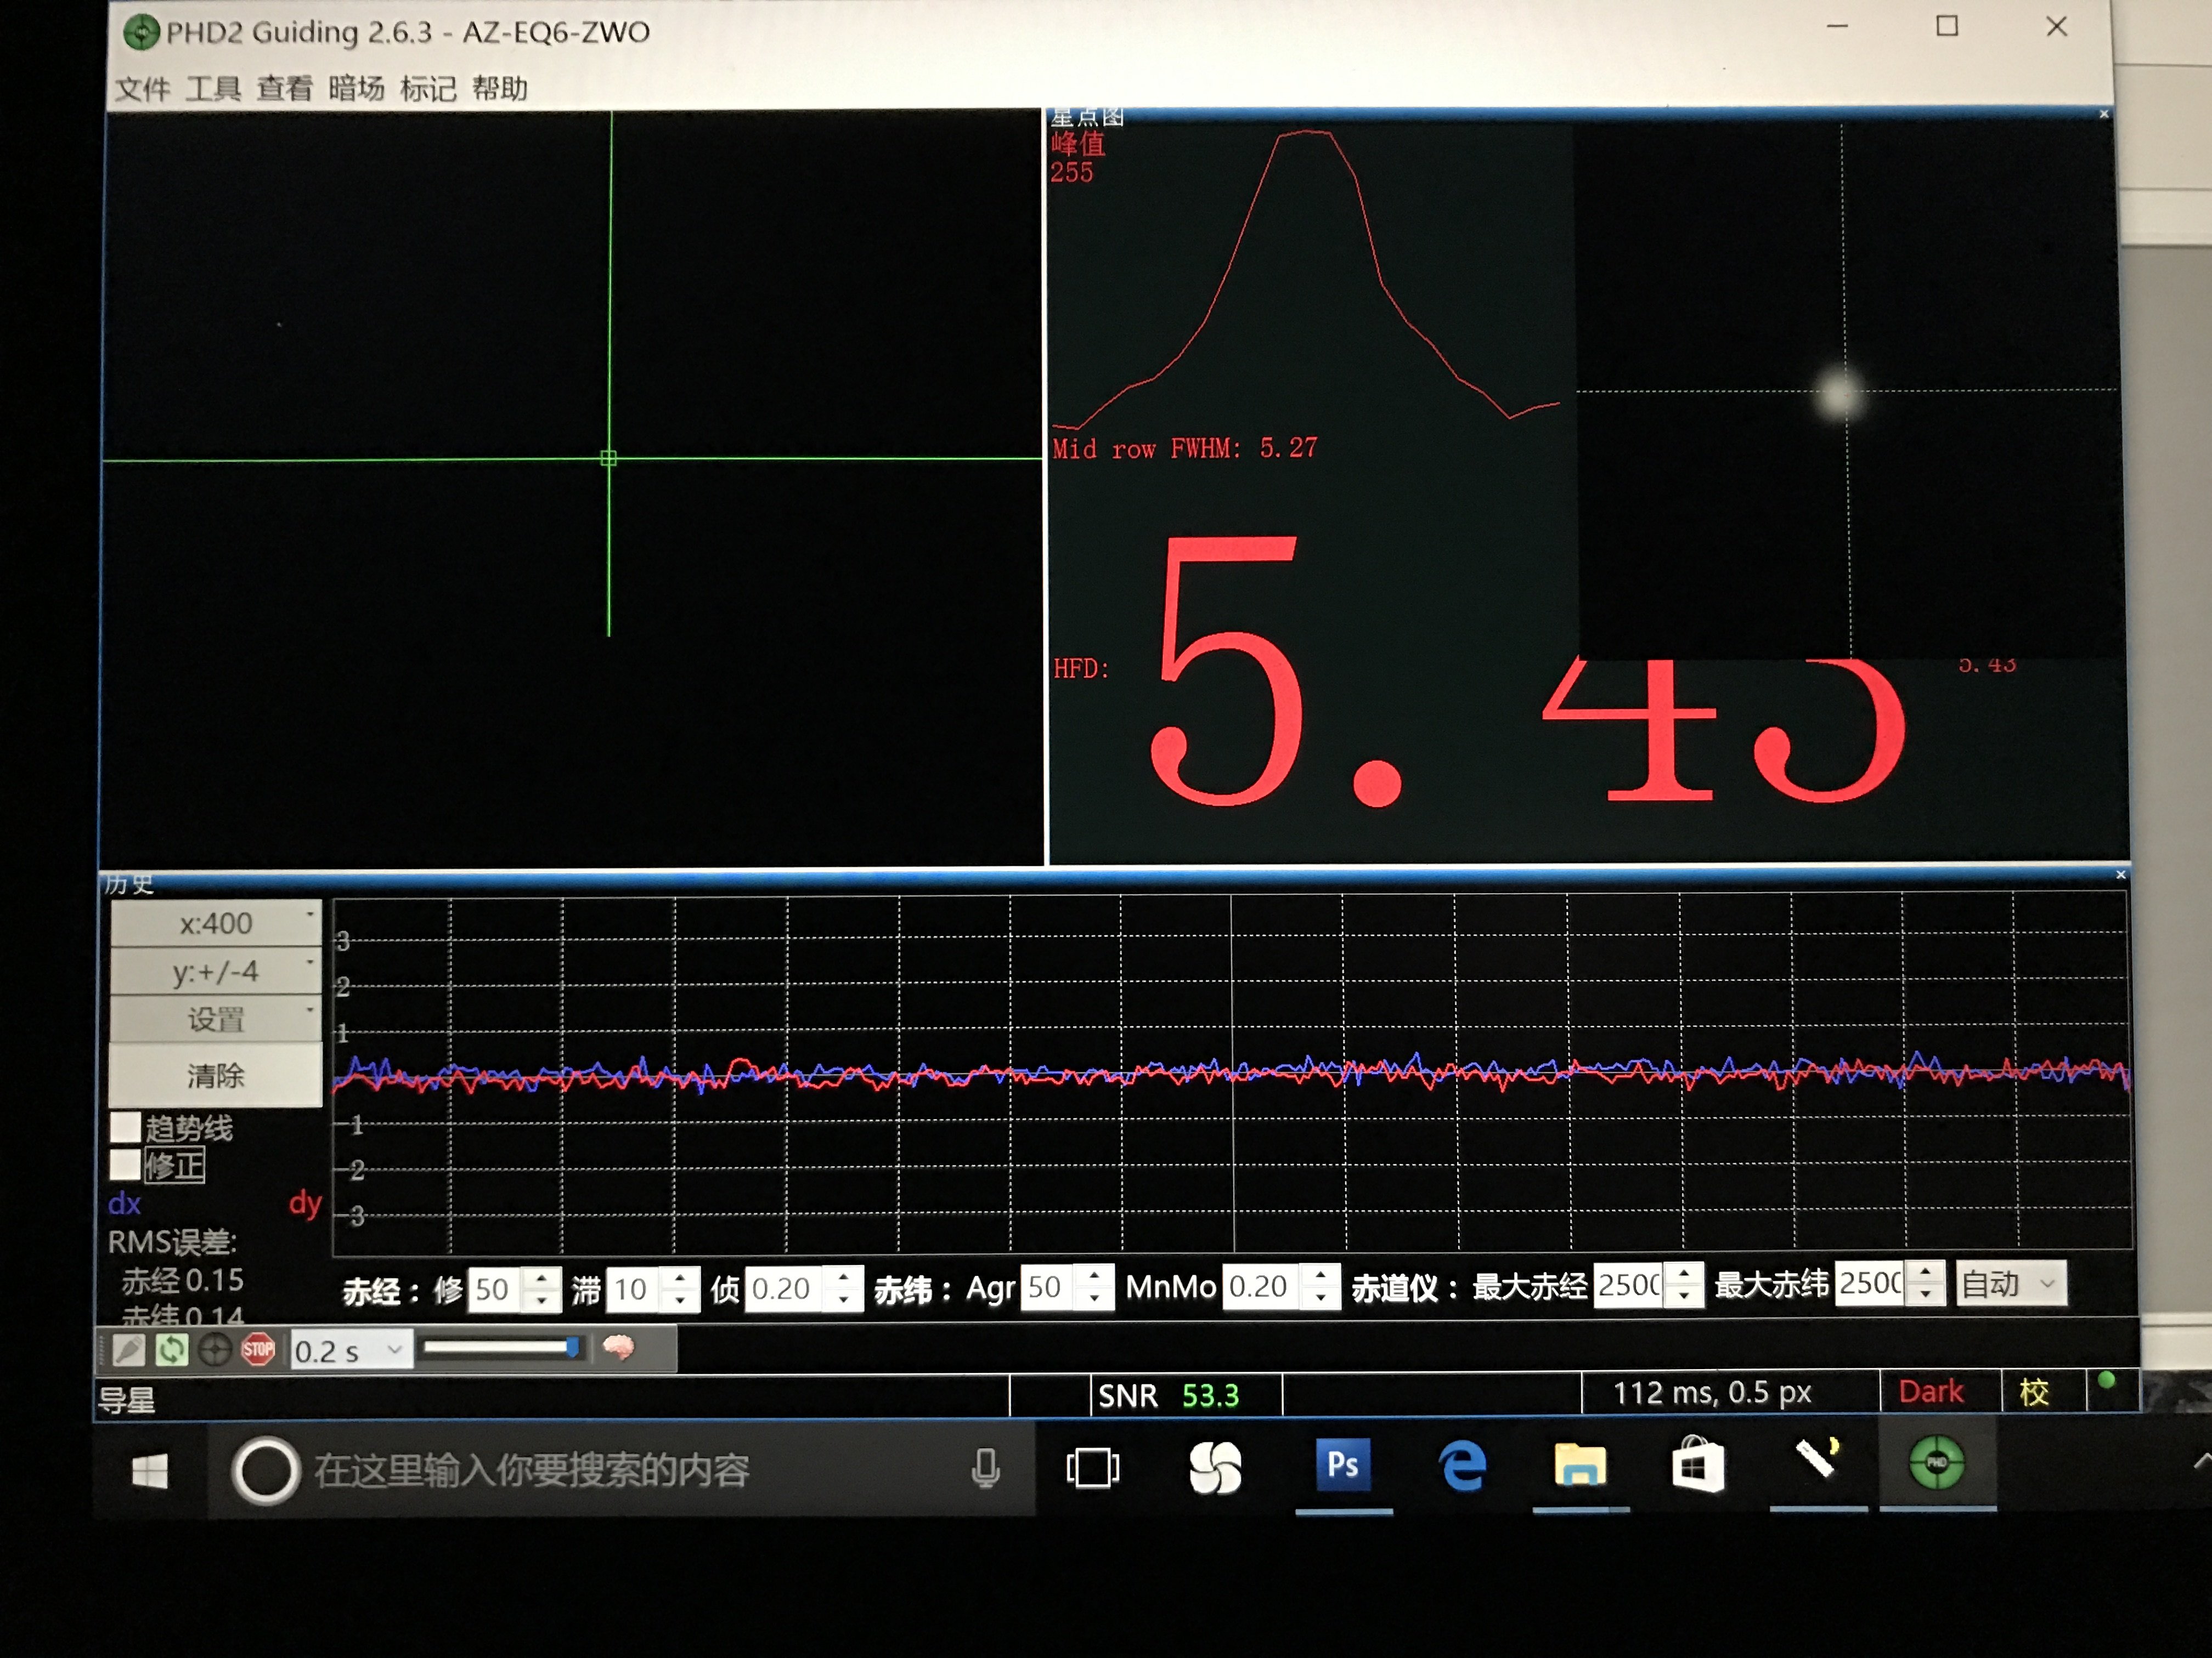Open the 标记 menu
2212x1658 pixels.
click(428, 90)
